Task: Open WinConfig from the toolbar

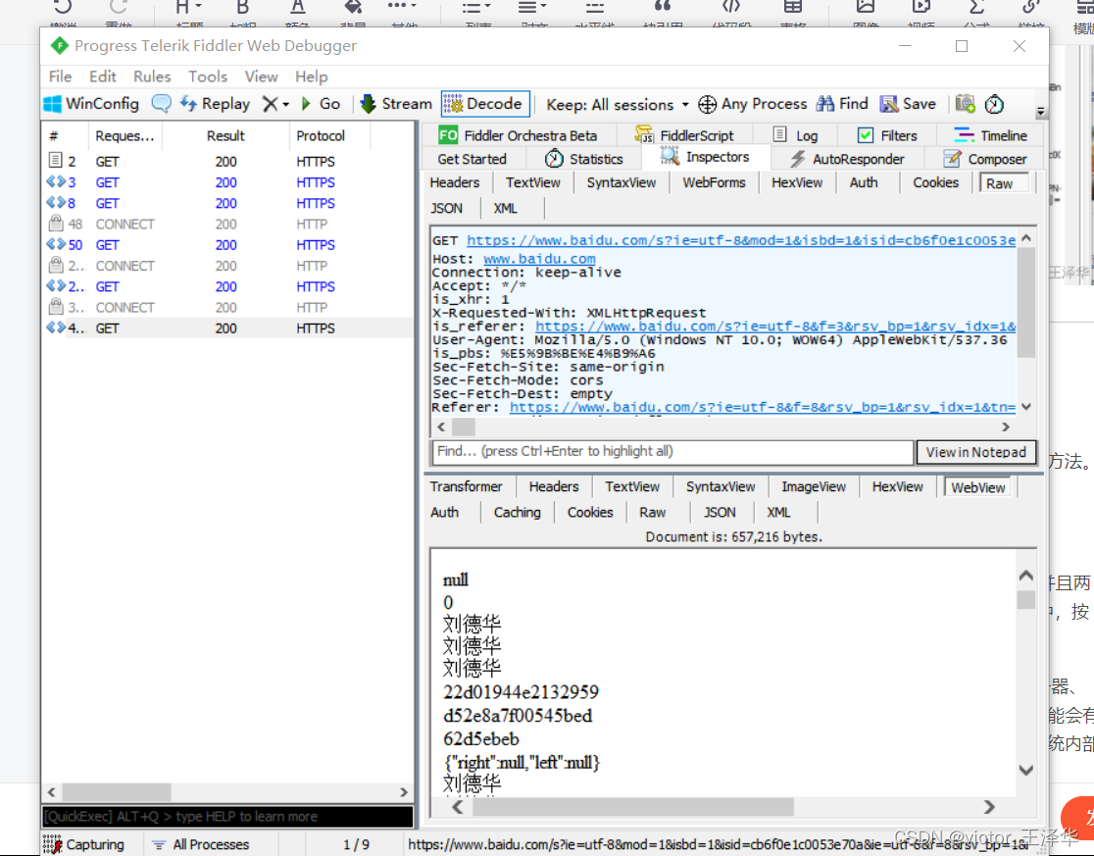Action: (x=91, y=104)
